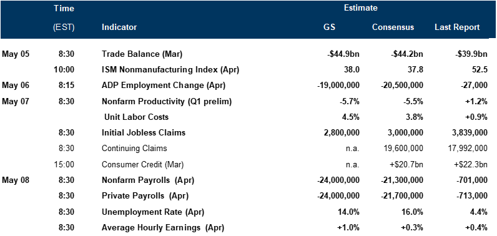Click the Consensus column header
The width and height of the screenshot is (497, 236).
[393, 27]
